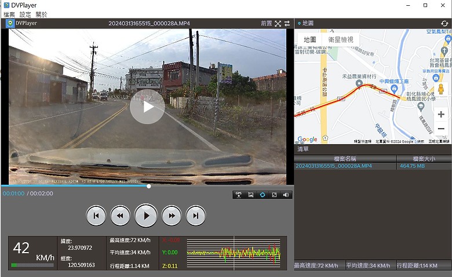Click 最高速度:72 KM/h below the file list
The width and height of the screenshot is (452, 277).
click(x=316, y=265)
